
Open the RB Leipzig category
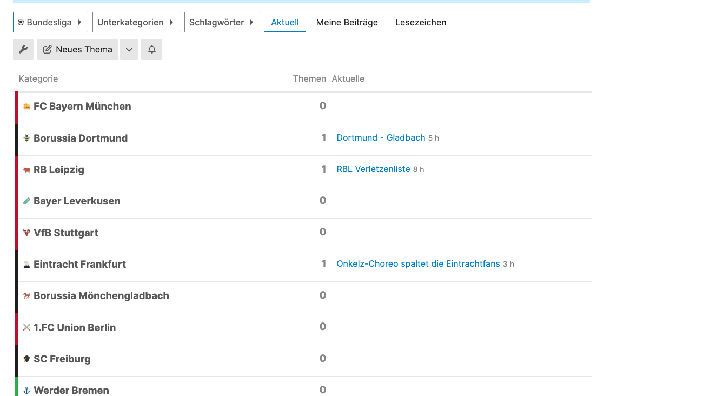(x=59, y=169)
